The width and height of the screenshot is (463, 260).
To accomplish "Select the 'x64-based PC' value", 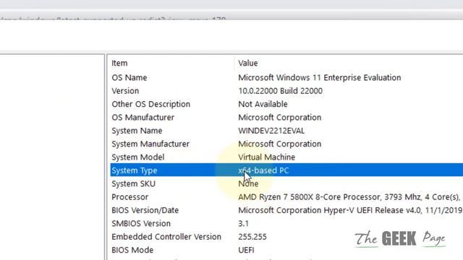I will click(x=263, y=170).
